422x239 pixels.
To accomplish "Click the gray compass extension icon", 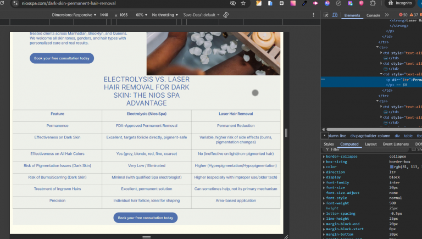I will click(338, 3).
